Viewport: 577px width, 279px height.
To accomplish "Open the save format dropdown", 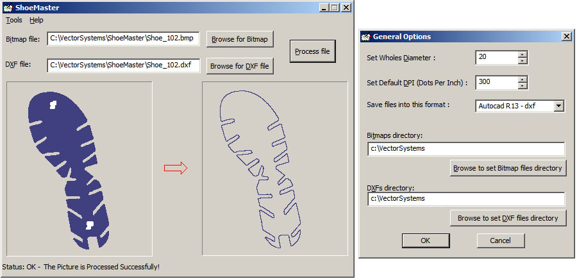I will coord(558,106).
